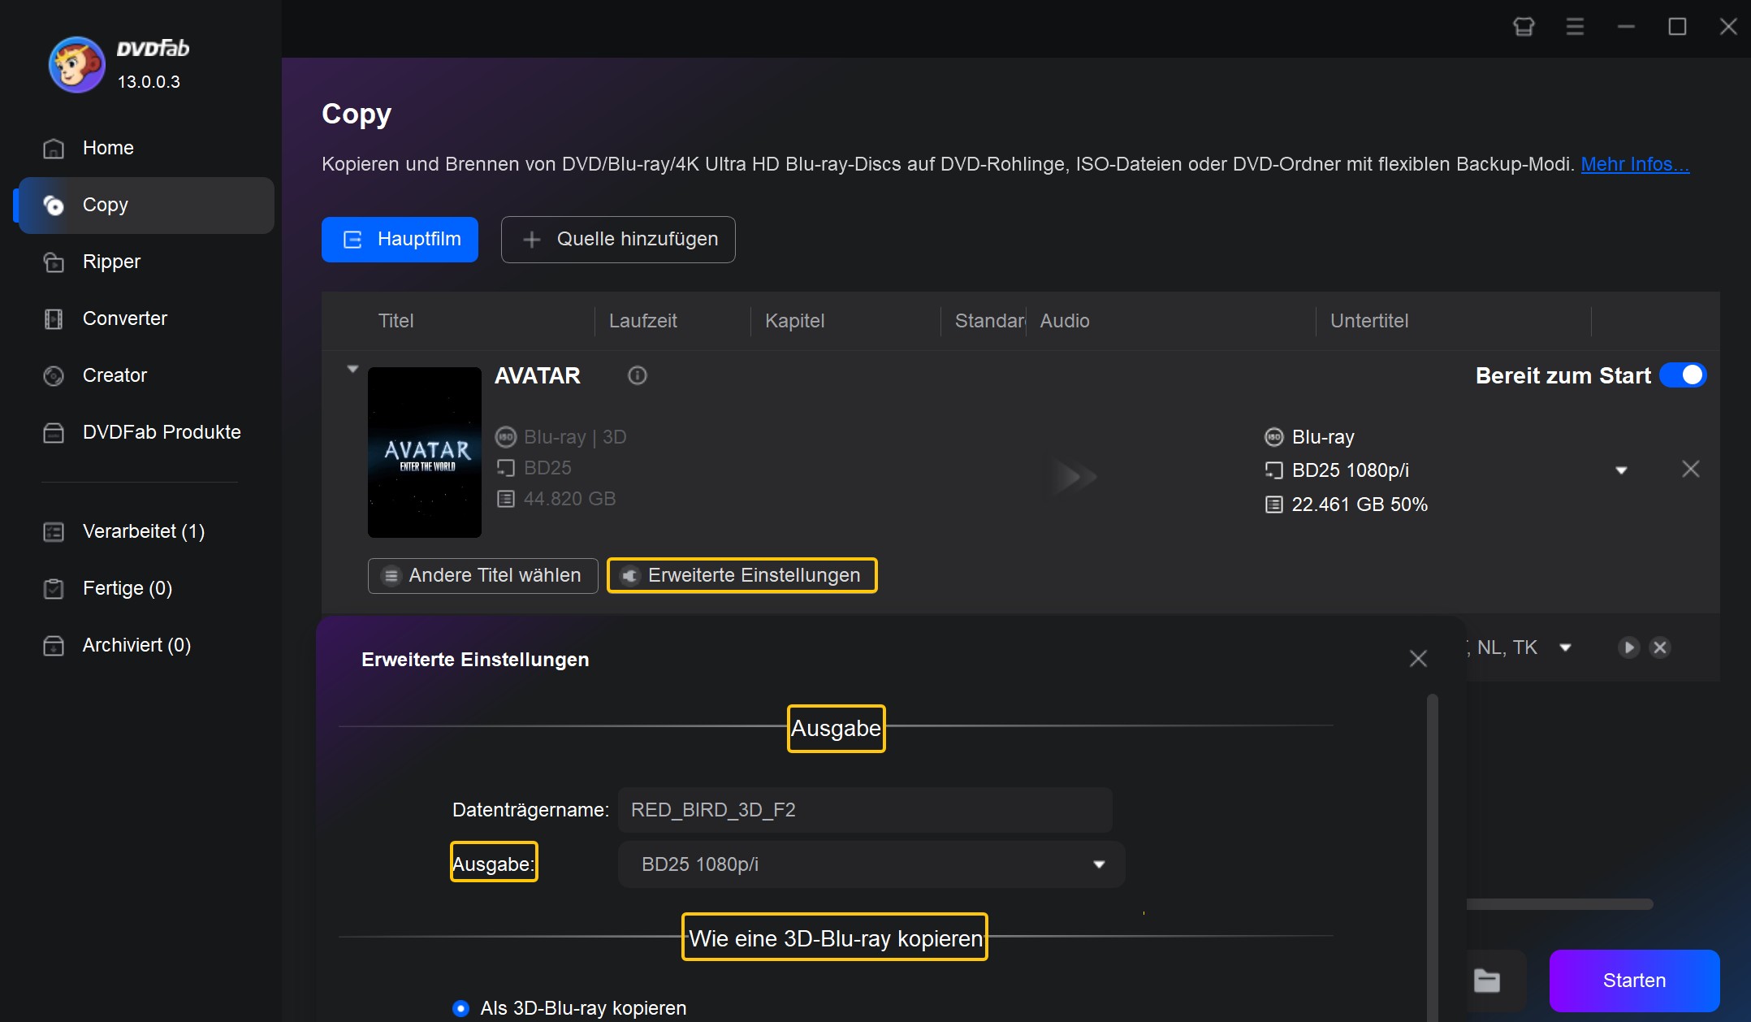Click the info icon next to AVATAR title
This screenshot has height=1022, width=1751.
pyautogui.click(x=638, y=375)
